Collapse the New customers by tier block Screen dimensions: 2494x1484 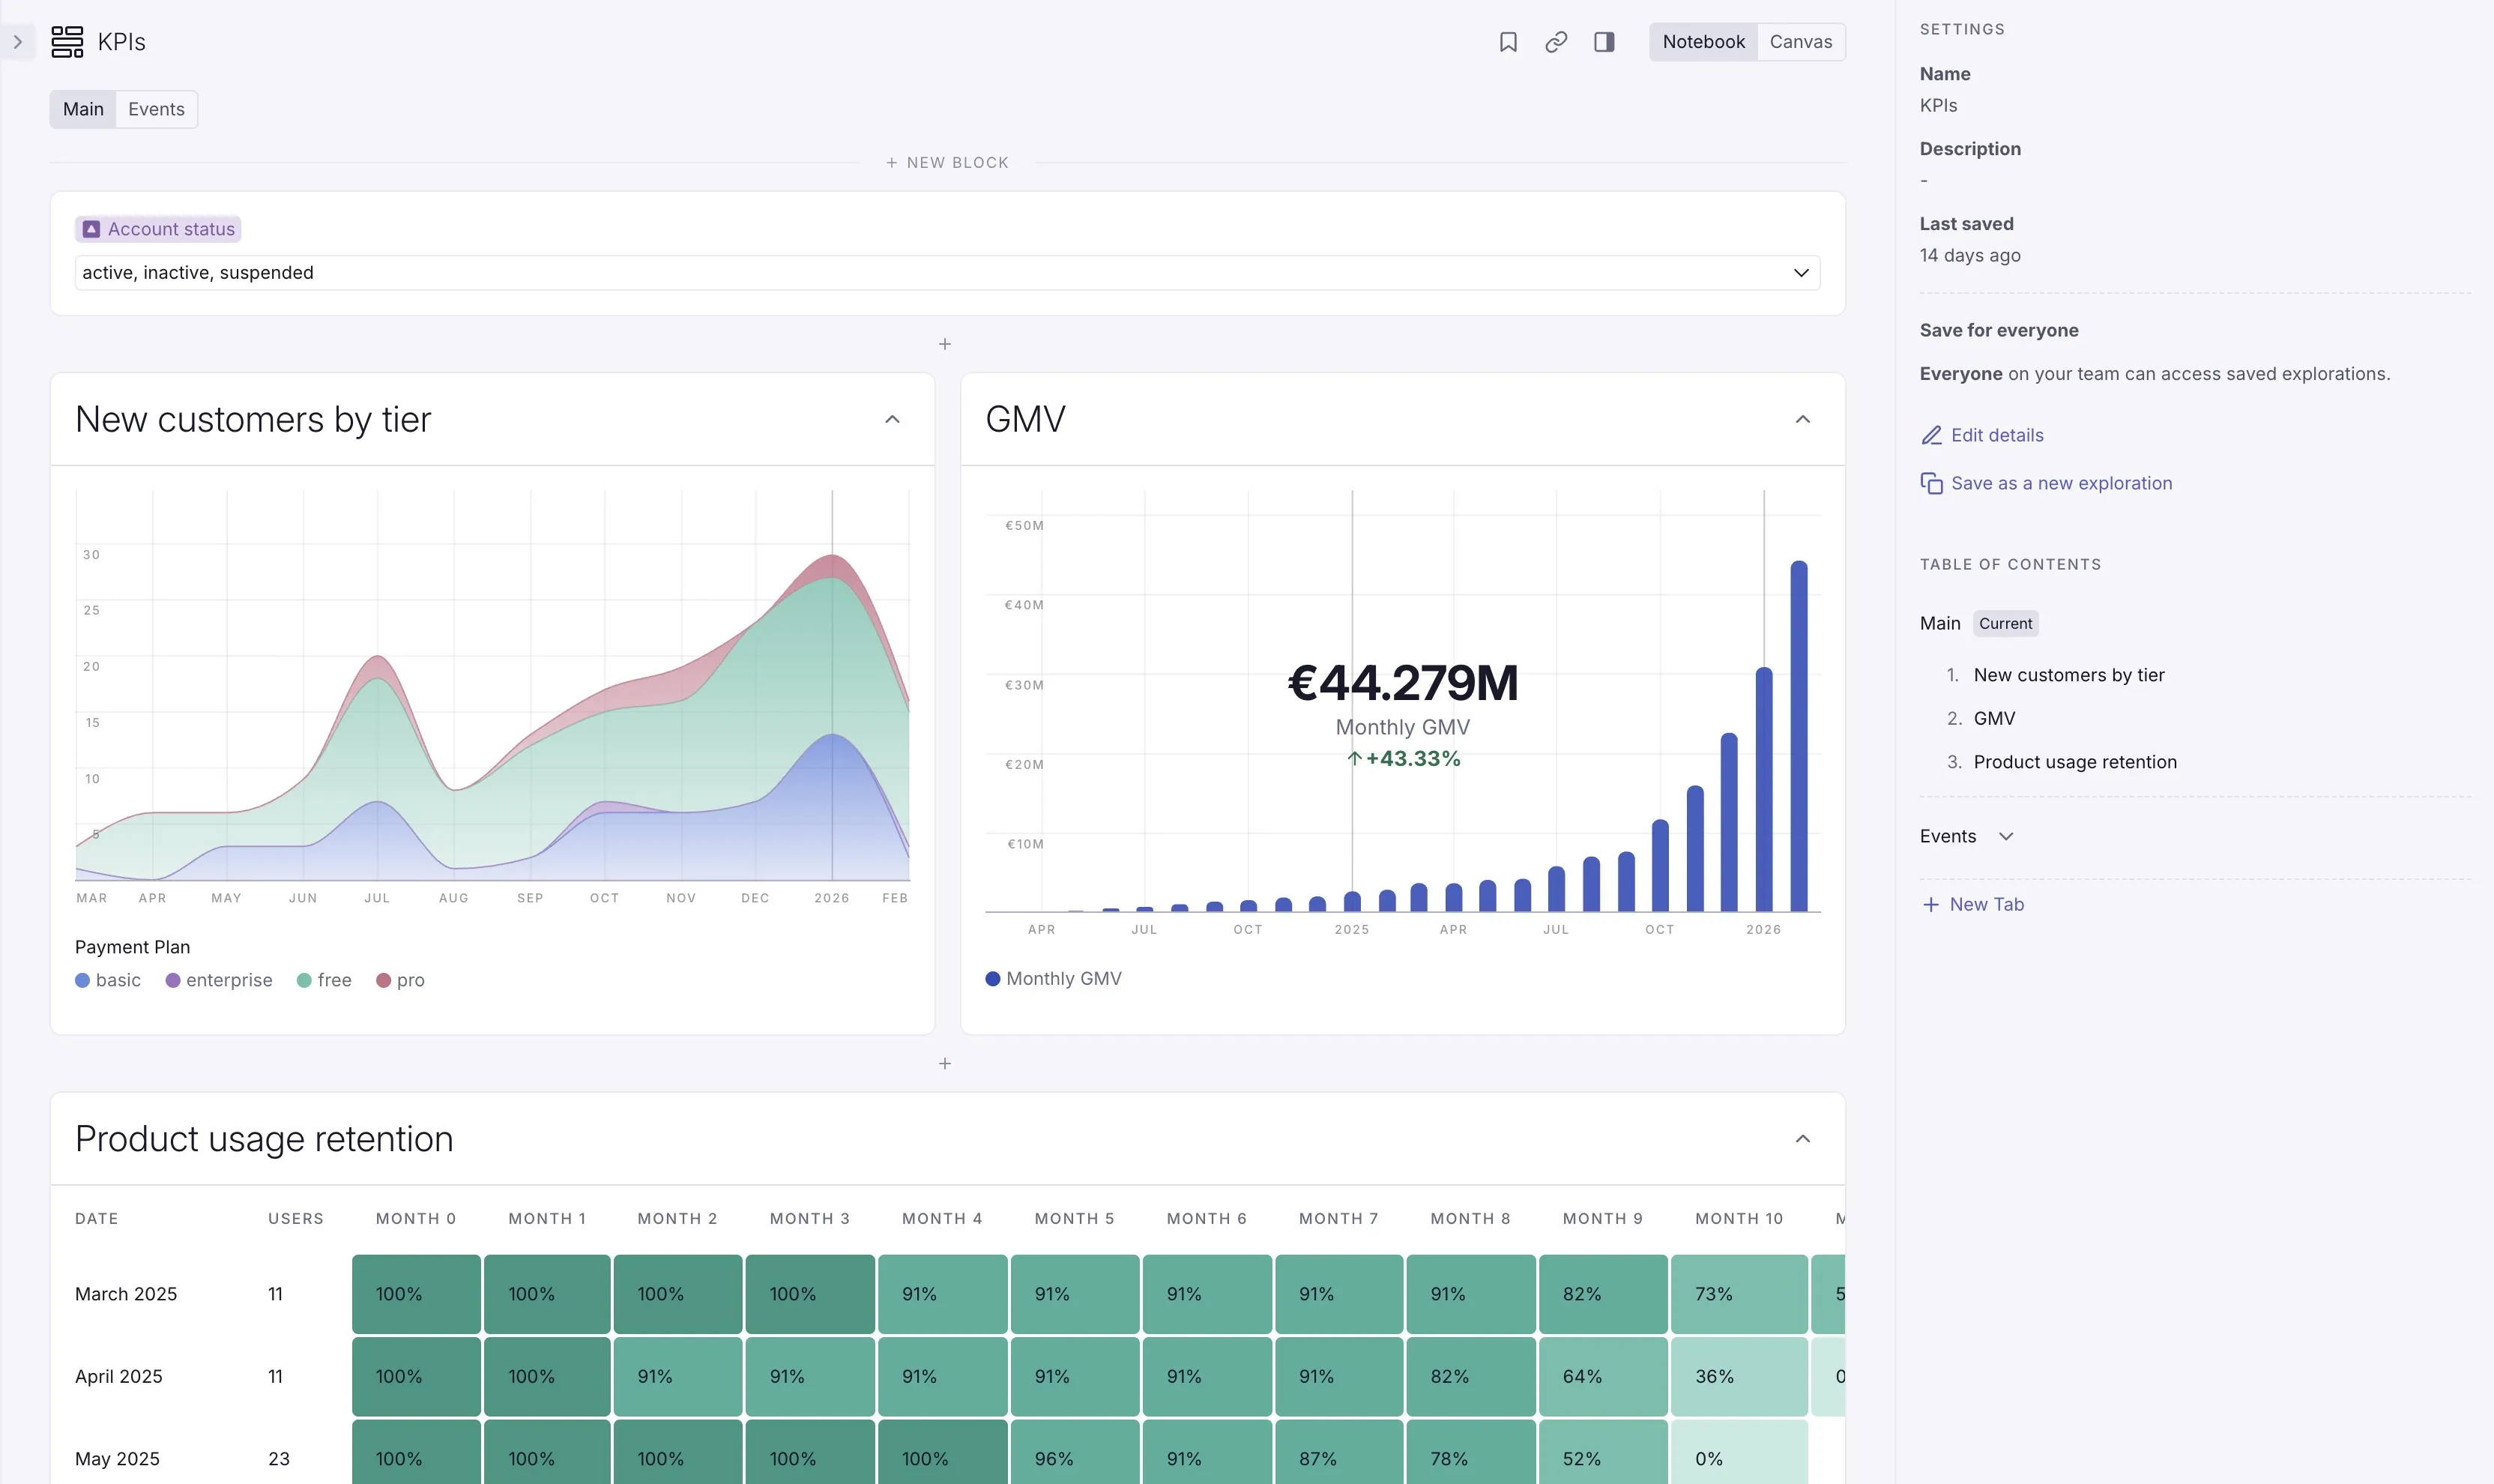click(892, 419)
